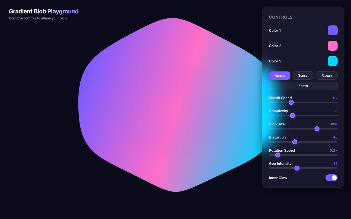The width and height of the screenshot is (351, 219).
Task: Select the Aurora preset
Action: 279,76
